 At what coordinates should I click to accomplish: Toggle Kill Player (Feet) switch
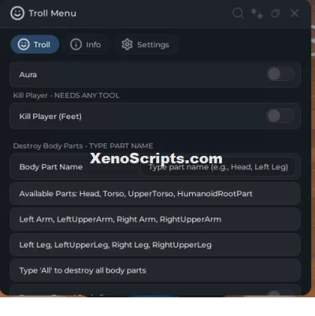coord(280,116)
